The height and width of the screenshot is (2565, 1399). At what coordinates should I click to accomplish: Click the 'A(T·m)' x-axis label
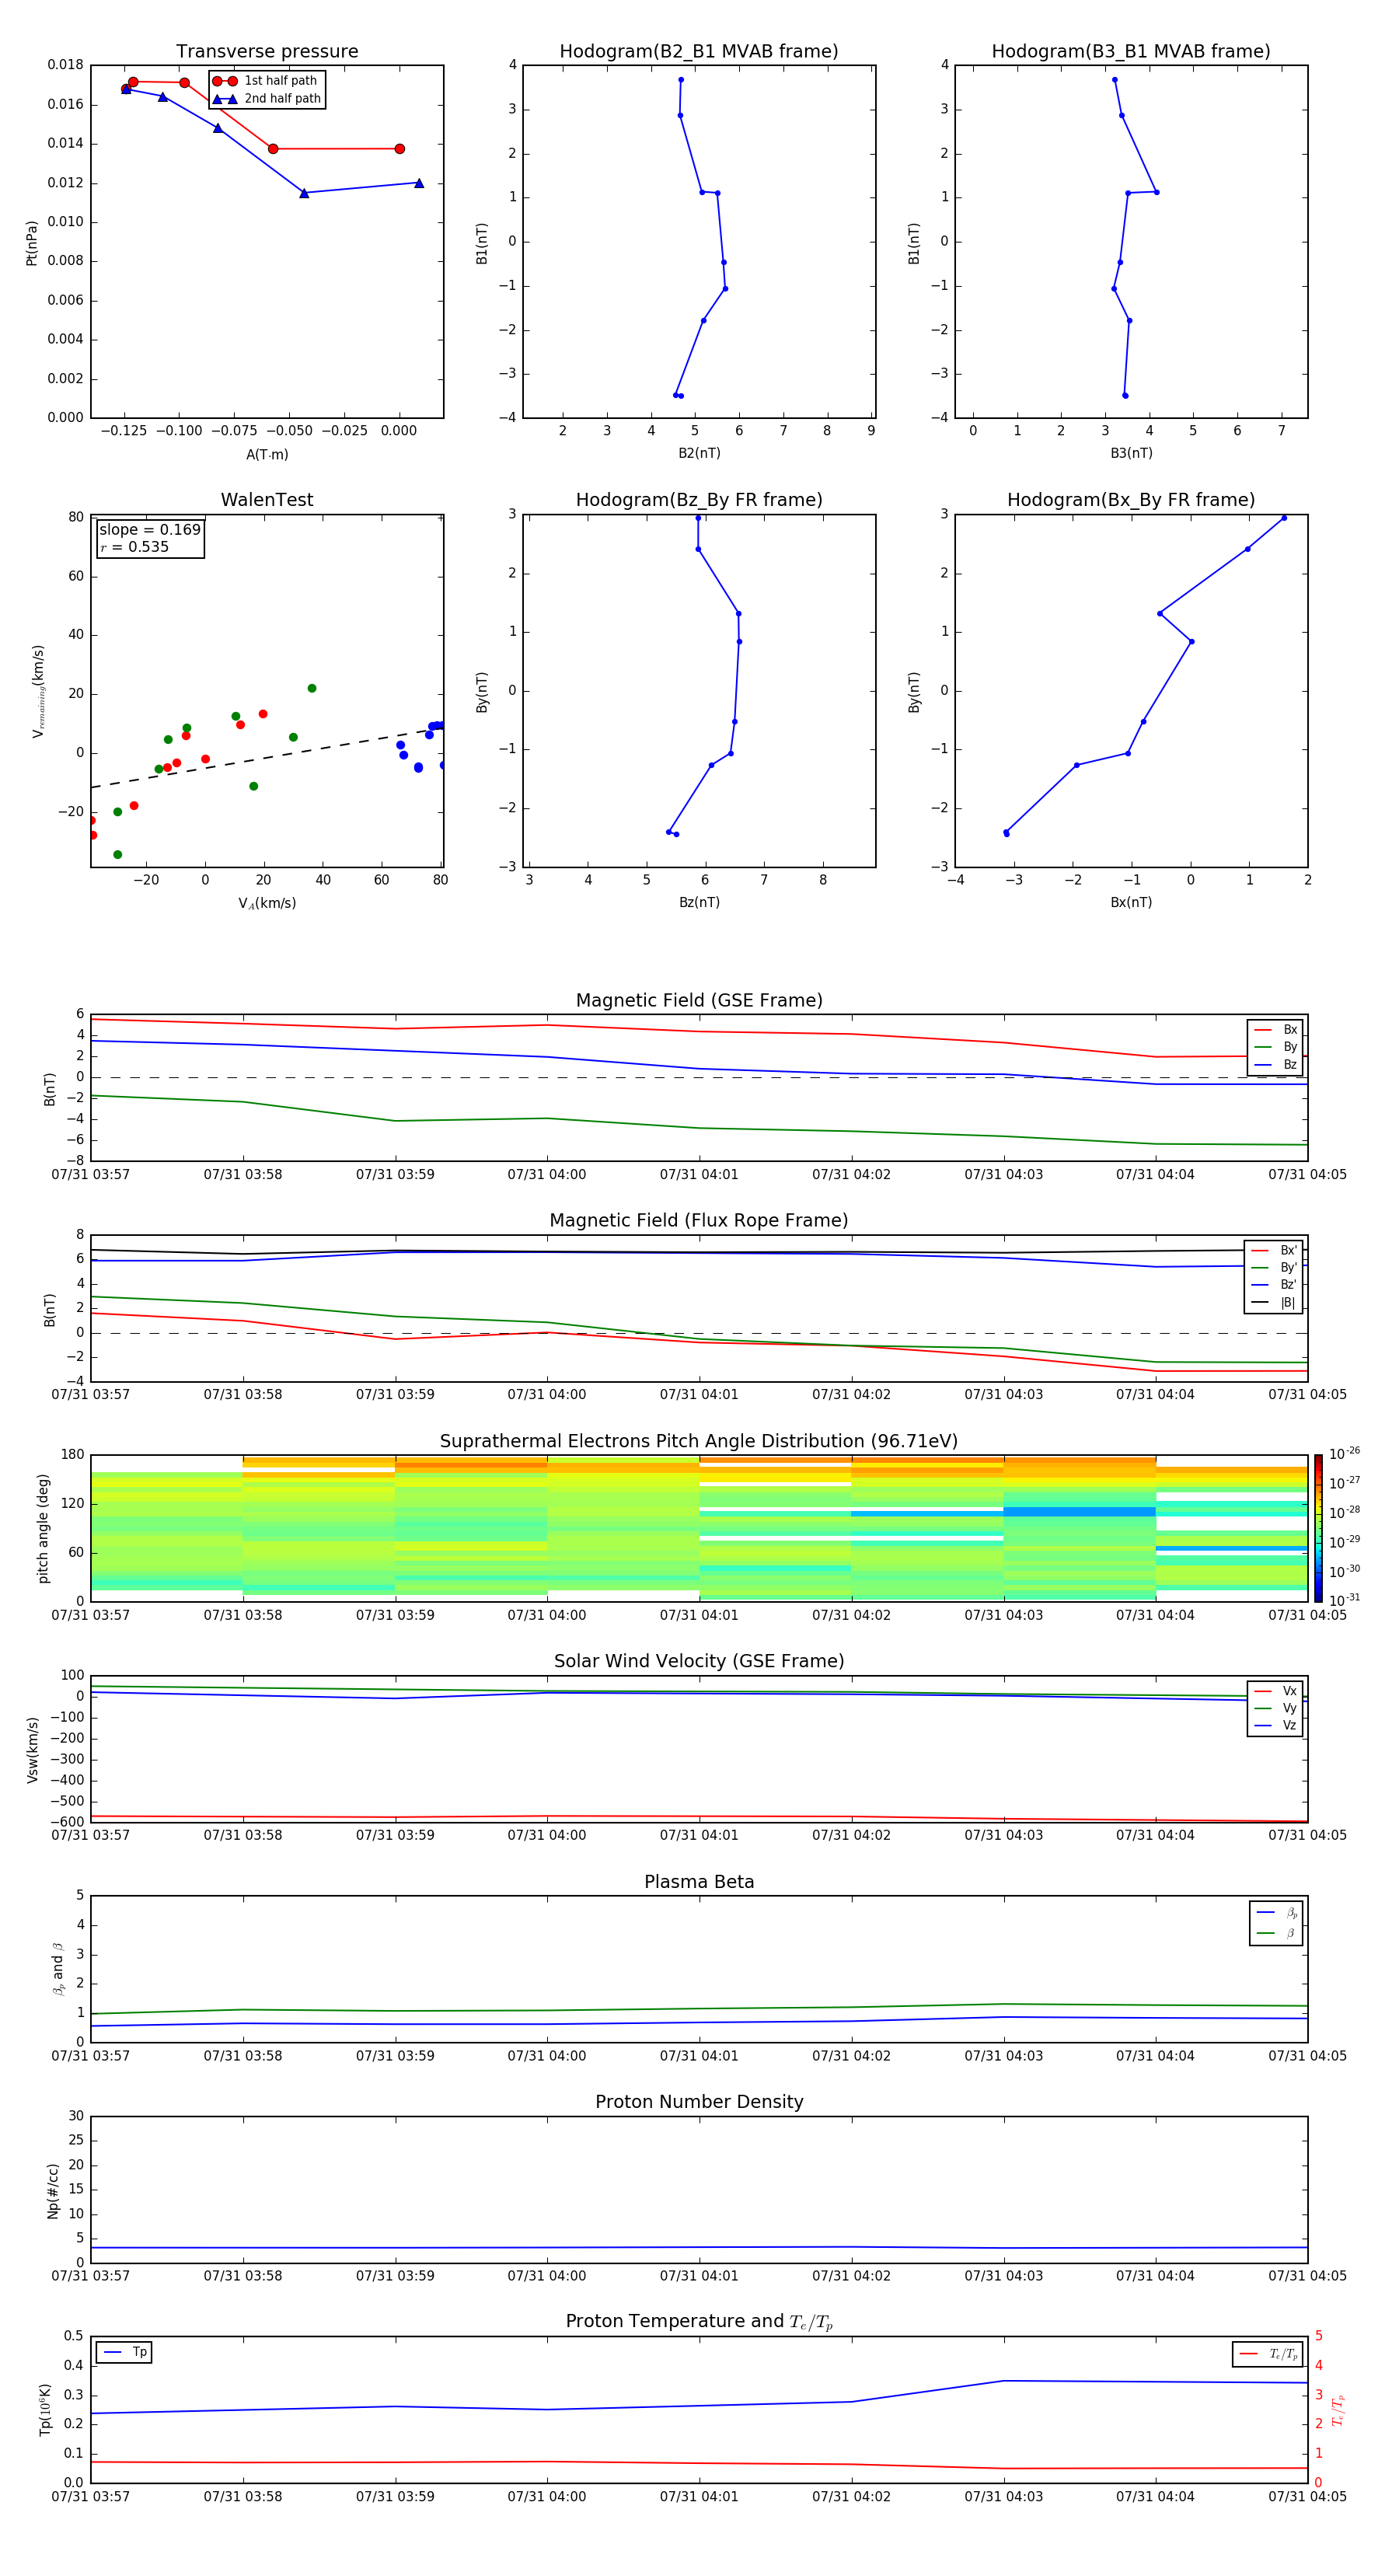[x=267, y=454]
